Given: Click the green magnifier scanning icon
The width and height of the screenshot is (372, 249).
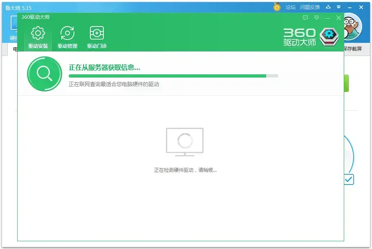Looking at the screenshot, I should coord(45,74).
